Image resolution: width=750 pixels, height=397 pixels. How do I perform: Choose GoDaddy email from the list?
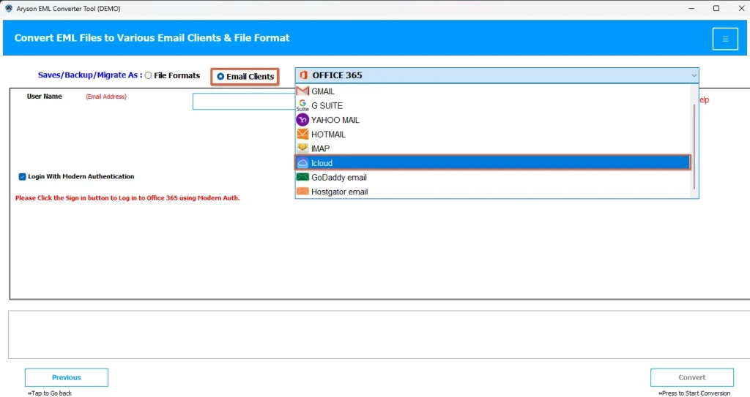(x=339, y=177)
